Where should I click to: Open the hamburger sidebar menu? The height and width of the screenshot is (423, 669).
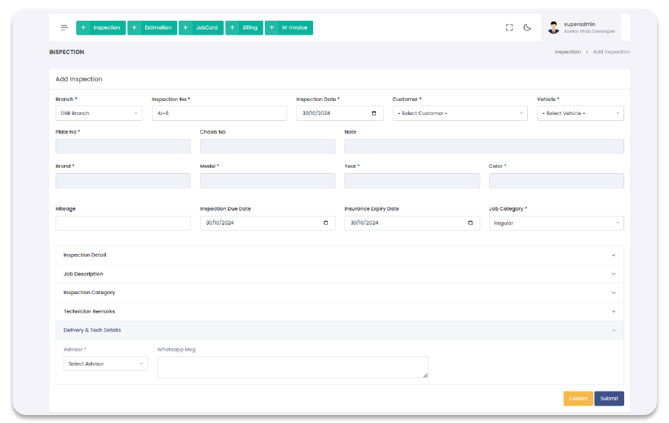(x=64, y=27)
